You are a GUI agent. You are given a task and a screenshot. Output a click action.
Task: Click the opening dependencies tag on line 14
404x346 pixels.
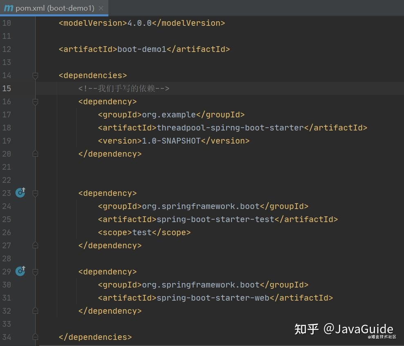point(93,75)
